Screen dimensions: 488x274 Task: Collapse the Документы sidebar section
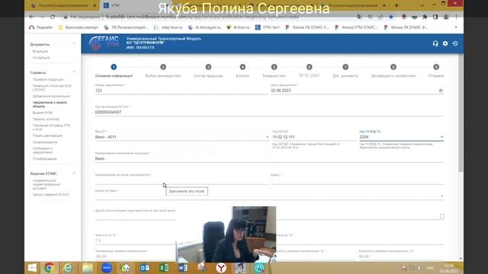tap(74, 44)
